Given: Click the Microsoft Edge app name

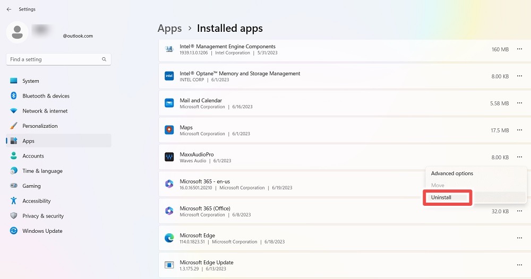Looking at the screenshot, I should pyautogui.click(x=198, y=236).
